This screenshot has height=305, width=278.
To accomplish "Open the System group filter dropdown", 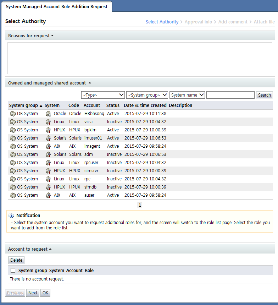I will pyautogui.click(x=147, y=95).
